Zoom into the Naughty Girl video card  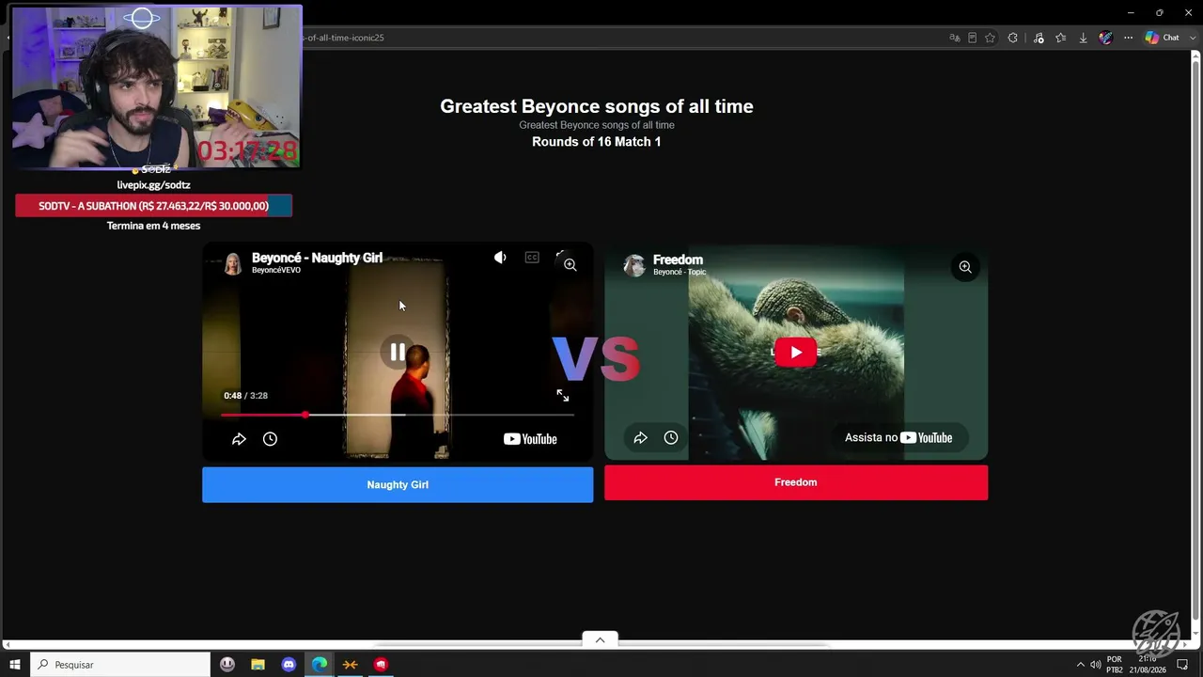coord(570,265)
